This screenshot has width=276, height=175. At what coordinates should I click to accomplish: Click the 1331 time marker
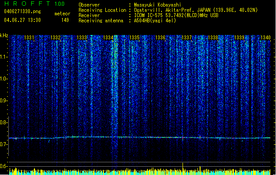pos(29,38)
